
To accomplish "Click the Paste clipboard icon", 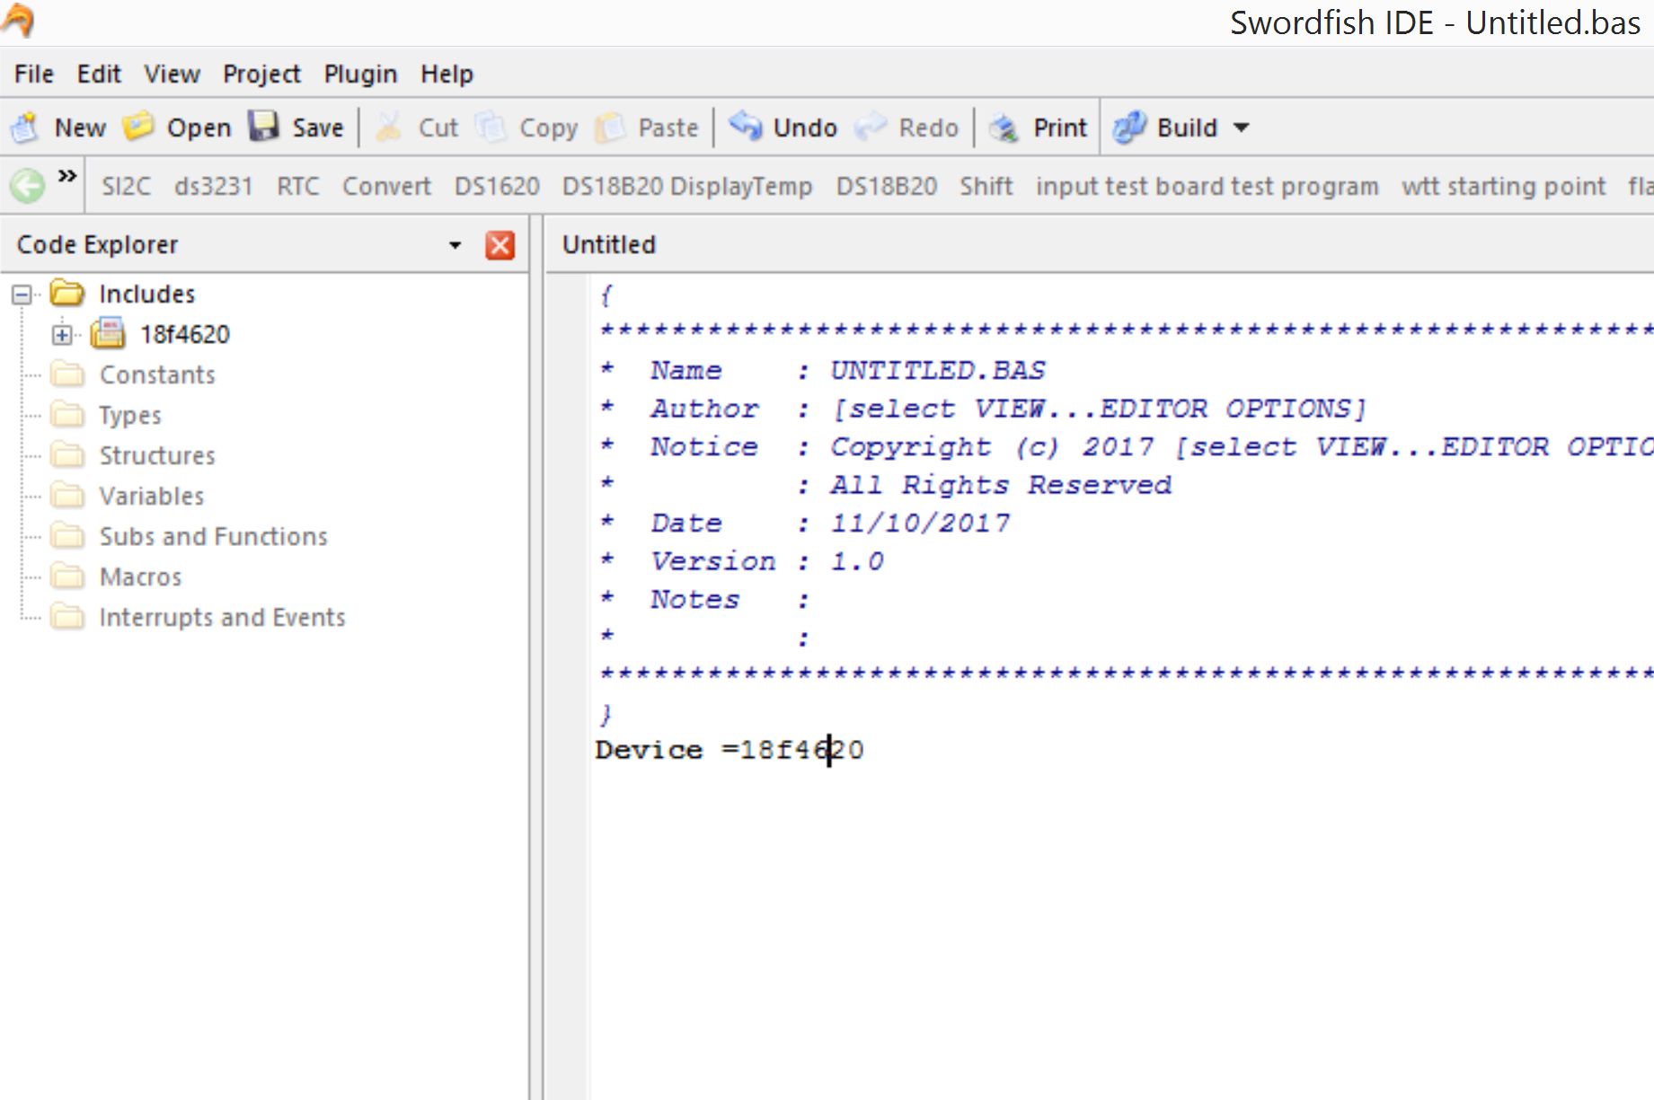I will [609, 128].
